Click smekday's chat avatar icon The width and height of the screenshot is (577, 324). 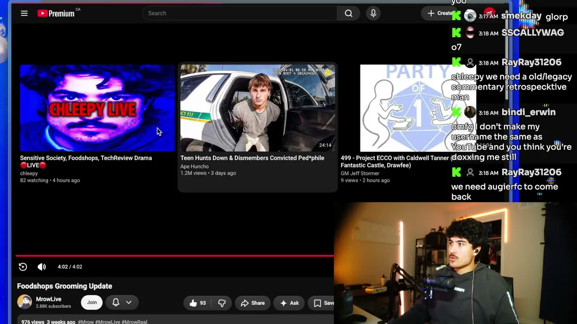coord(470,16)
